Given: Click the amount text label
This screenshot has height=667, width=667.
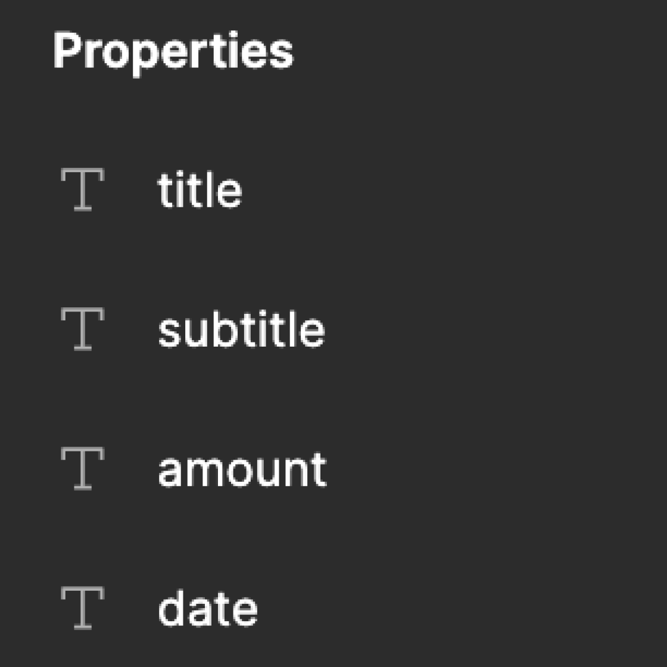Looking at the screenshot, I should (243, 468).
